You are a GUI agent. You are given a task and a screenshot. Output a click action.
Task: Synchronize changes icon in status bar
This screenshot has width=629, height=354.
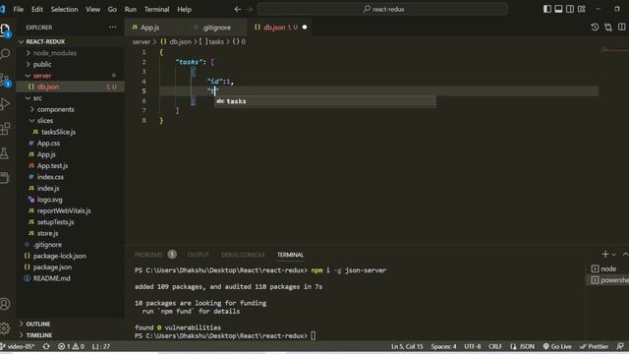tap(46, 346)
